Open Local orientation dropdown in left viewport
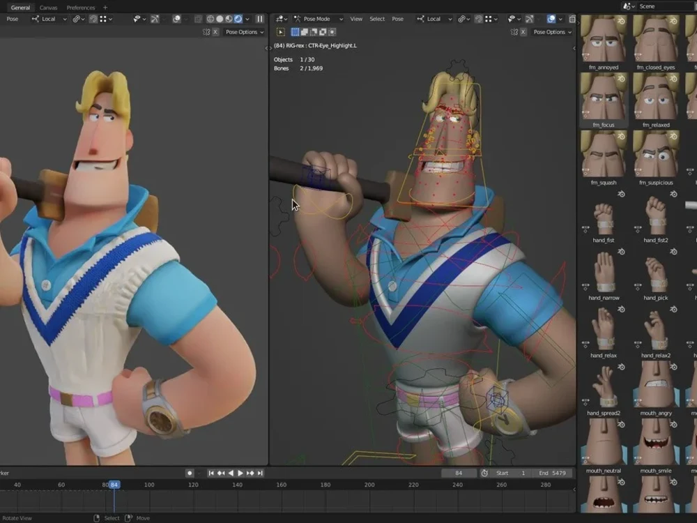697x523 pixels. (49, 19)
